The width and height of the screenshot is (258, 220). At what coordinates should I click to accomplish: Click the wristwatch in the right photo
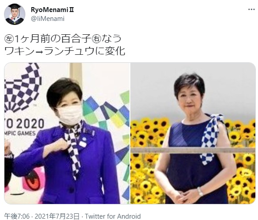click(200, 191)
